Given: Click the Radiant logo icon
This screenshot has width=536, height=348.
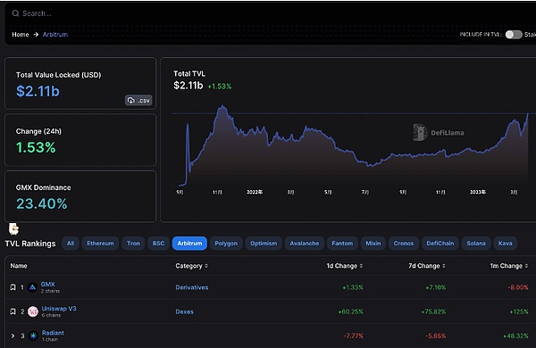Looking at the screenshot, I should (33, 336).
